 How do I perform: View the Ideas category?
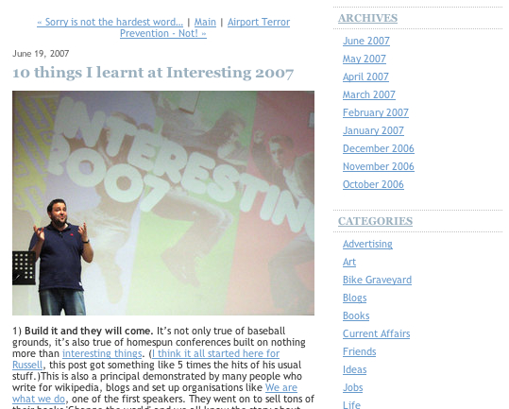(x=354, y=369)
